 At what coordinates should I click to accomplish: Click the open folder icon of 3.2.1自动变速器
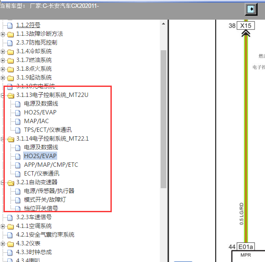[x=10, y=183]
